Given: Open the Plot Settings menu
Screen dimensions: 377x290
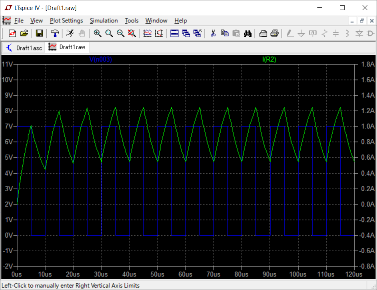Looking at the screenshot, I should coord(66,21).
